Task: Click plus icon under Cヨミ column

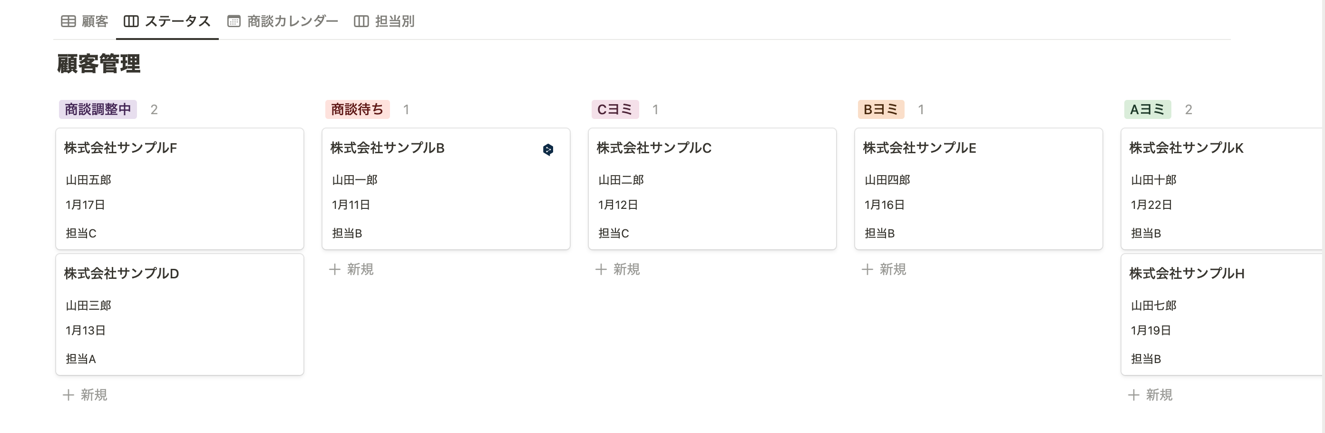Action: (601, 269)
